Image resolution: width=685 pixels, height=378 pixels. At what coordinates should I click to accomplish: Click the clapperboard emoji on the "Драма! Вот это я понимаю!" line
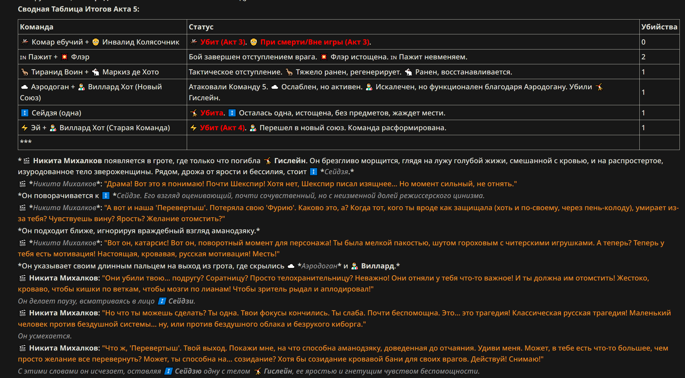tap(23, 184)
